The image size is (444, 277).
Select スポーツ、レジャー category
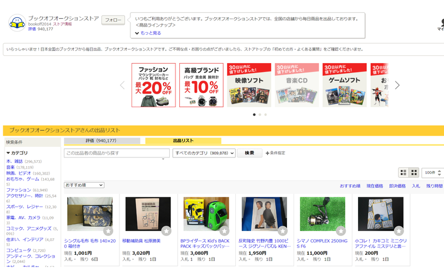coord(24,207)
